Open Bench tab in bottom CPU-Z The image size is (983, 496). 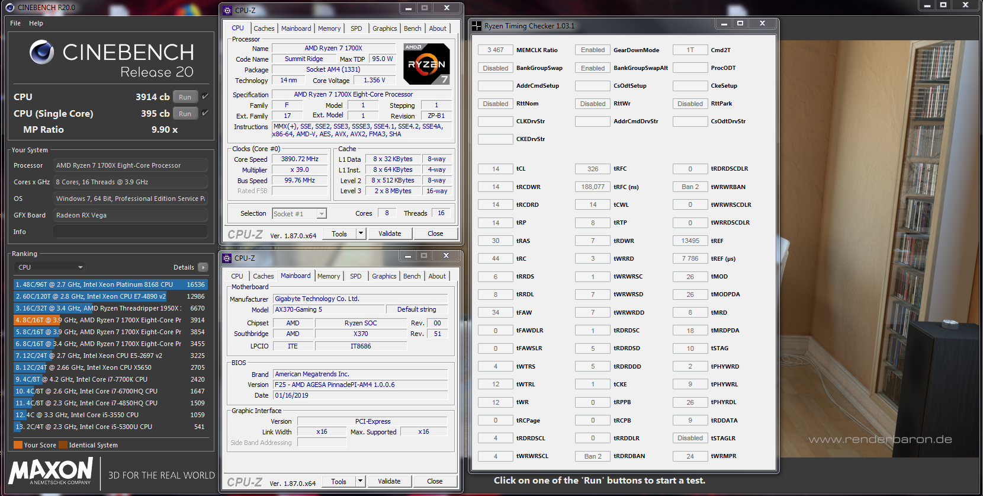pos(412,276)
